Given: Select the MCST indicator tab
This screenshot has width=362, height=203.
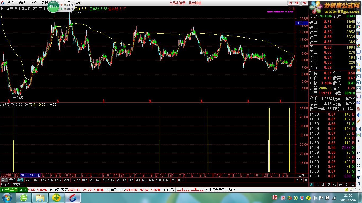Looking at the screenshot, I should click(x=181, y=180).
